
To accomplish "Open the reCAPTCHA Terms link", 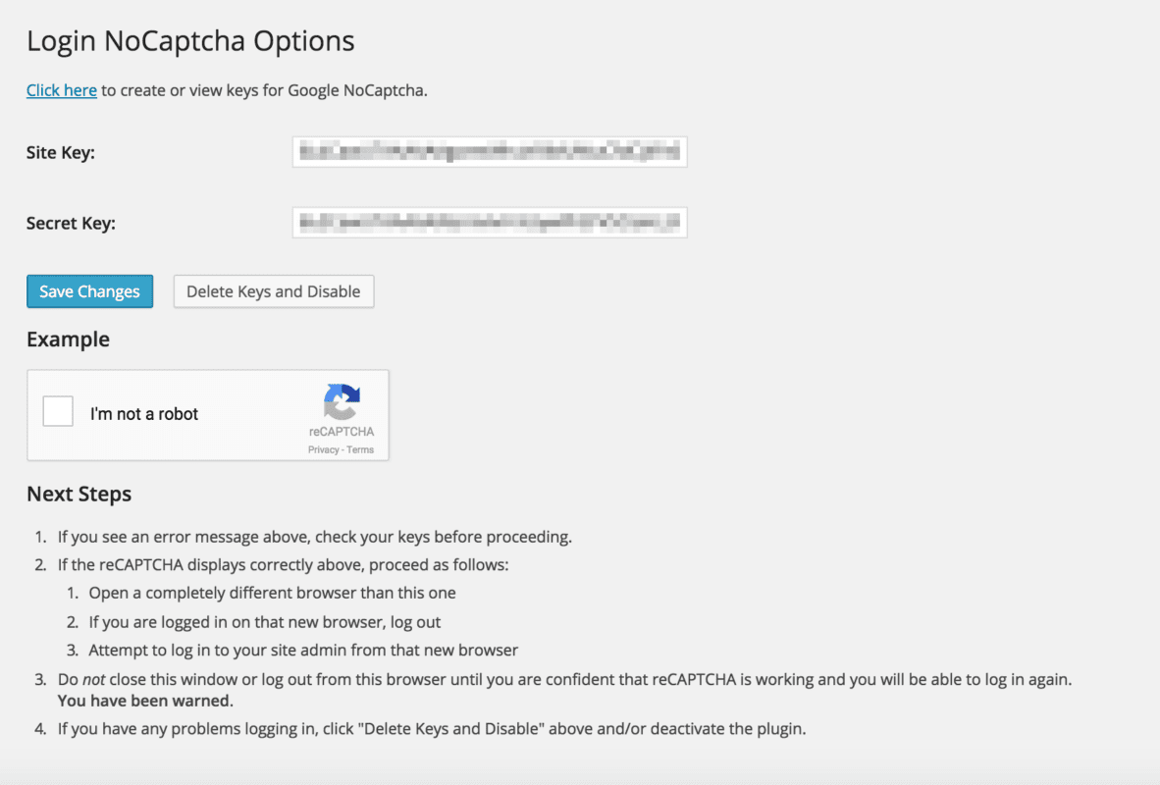I will coord(360,449).
